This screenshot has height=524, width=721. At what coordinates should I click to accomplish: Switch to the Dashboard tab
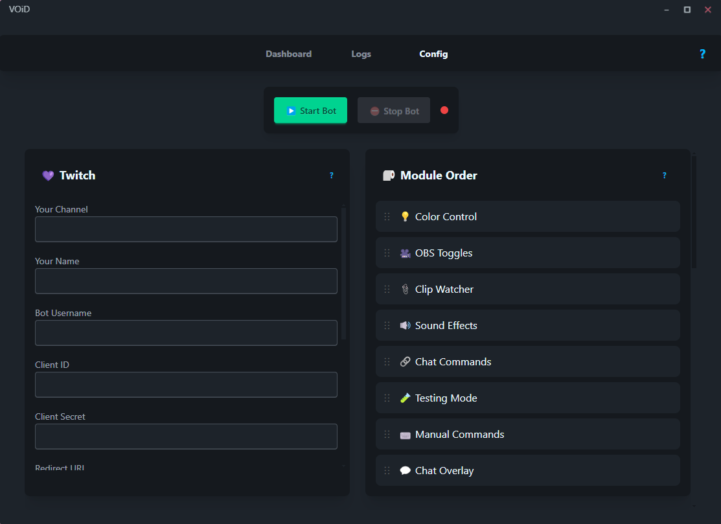click(x=289, y=54)
